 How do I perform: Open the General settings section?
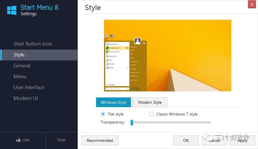22,66
